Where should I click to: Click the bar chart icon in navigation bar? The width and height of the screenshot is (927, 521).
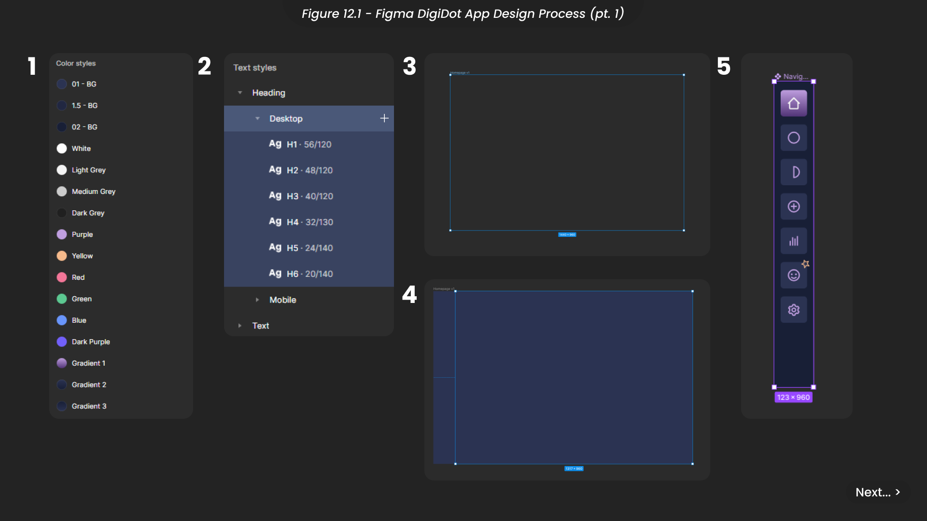794,241
